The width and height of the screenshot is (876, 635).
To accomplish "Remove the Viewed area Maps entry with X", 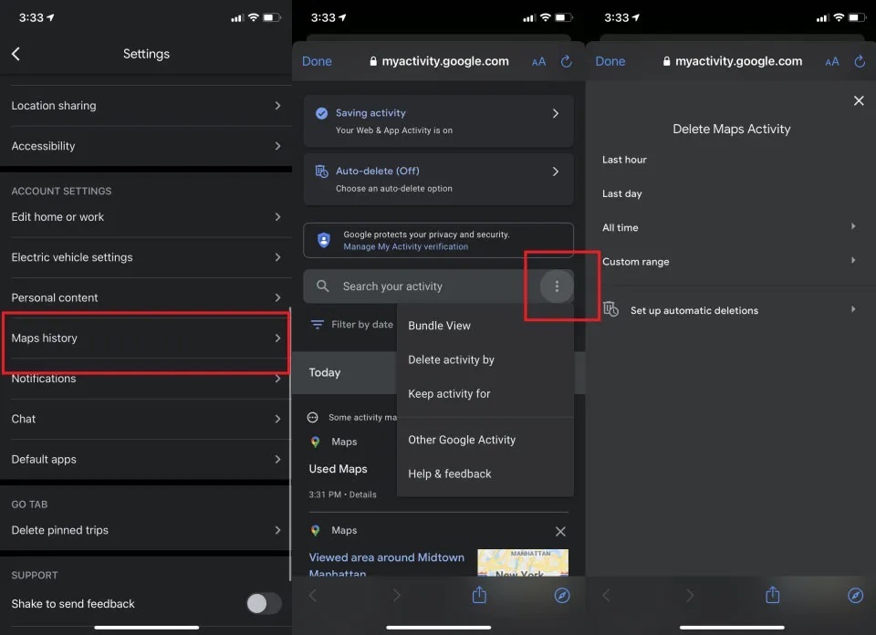I will tap(560, 531).
